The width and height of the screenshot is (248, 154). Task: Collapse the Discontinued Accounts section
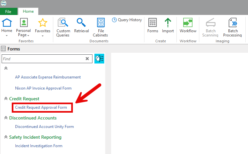point(6,118)
